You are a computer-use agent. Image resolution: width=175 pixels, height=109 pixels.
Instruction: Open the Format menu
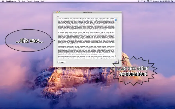pos(29,1)
